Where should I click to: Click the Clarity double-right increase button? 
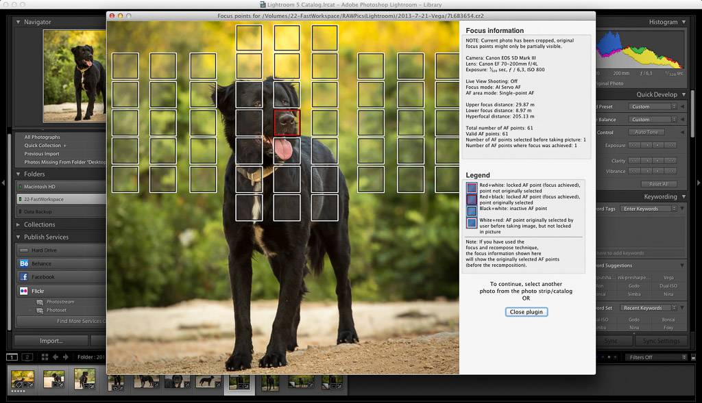[x=670, y=160]
